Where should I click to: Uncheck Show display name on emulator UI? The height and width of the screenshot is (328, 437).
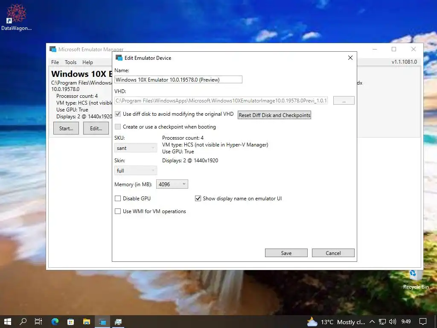198,198
